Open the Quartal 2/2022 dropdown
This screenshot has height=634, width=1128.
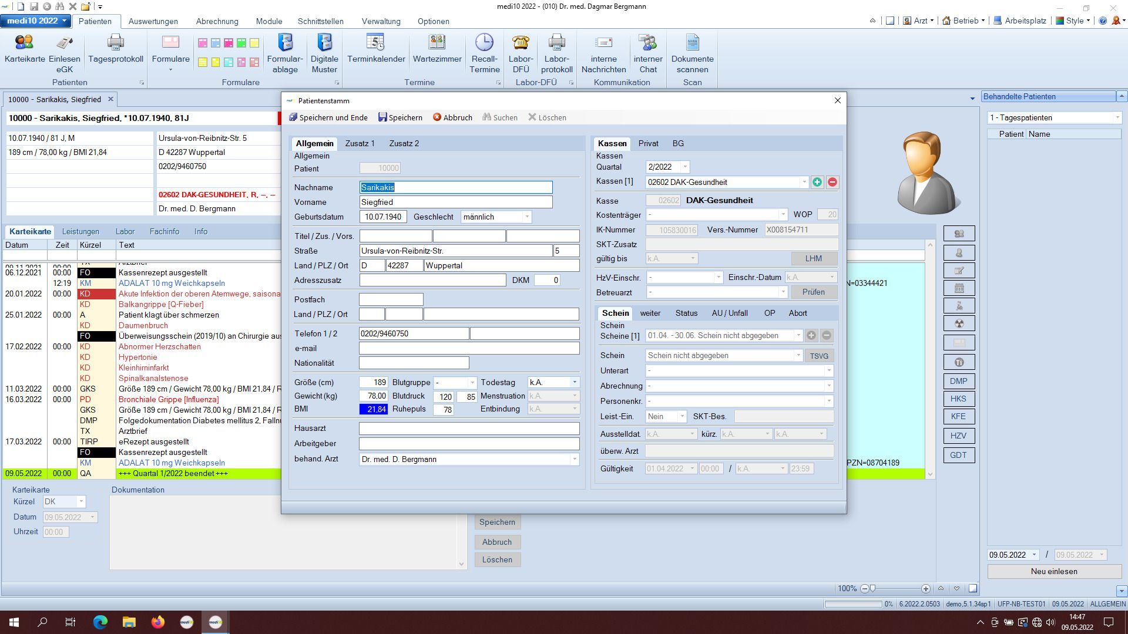tap(684, 167)
